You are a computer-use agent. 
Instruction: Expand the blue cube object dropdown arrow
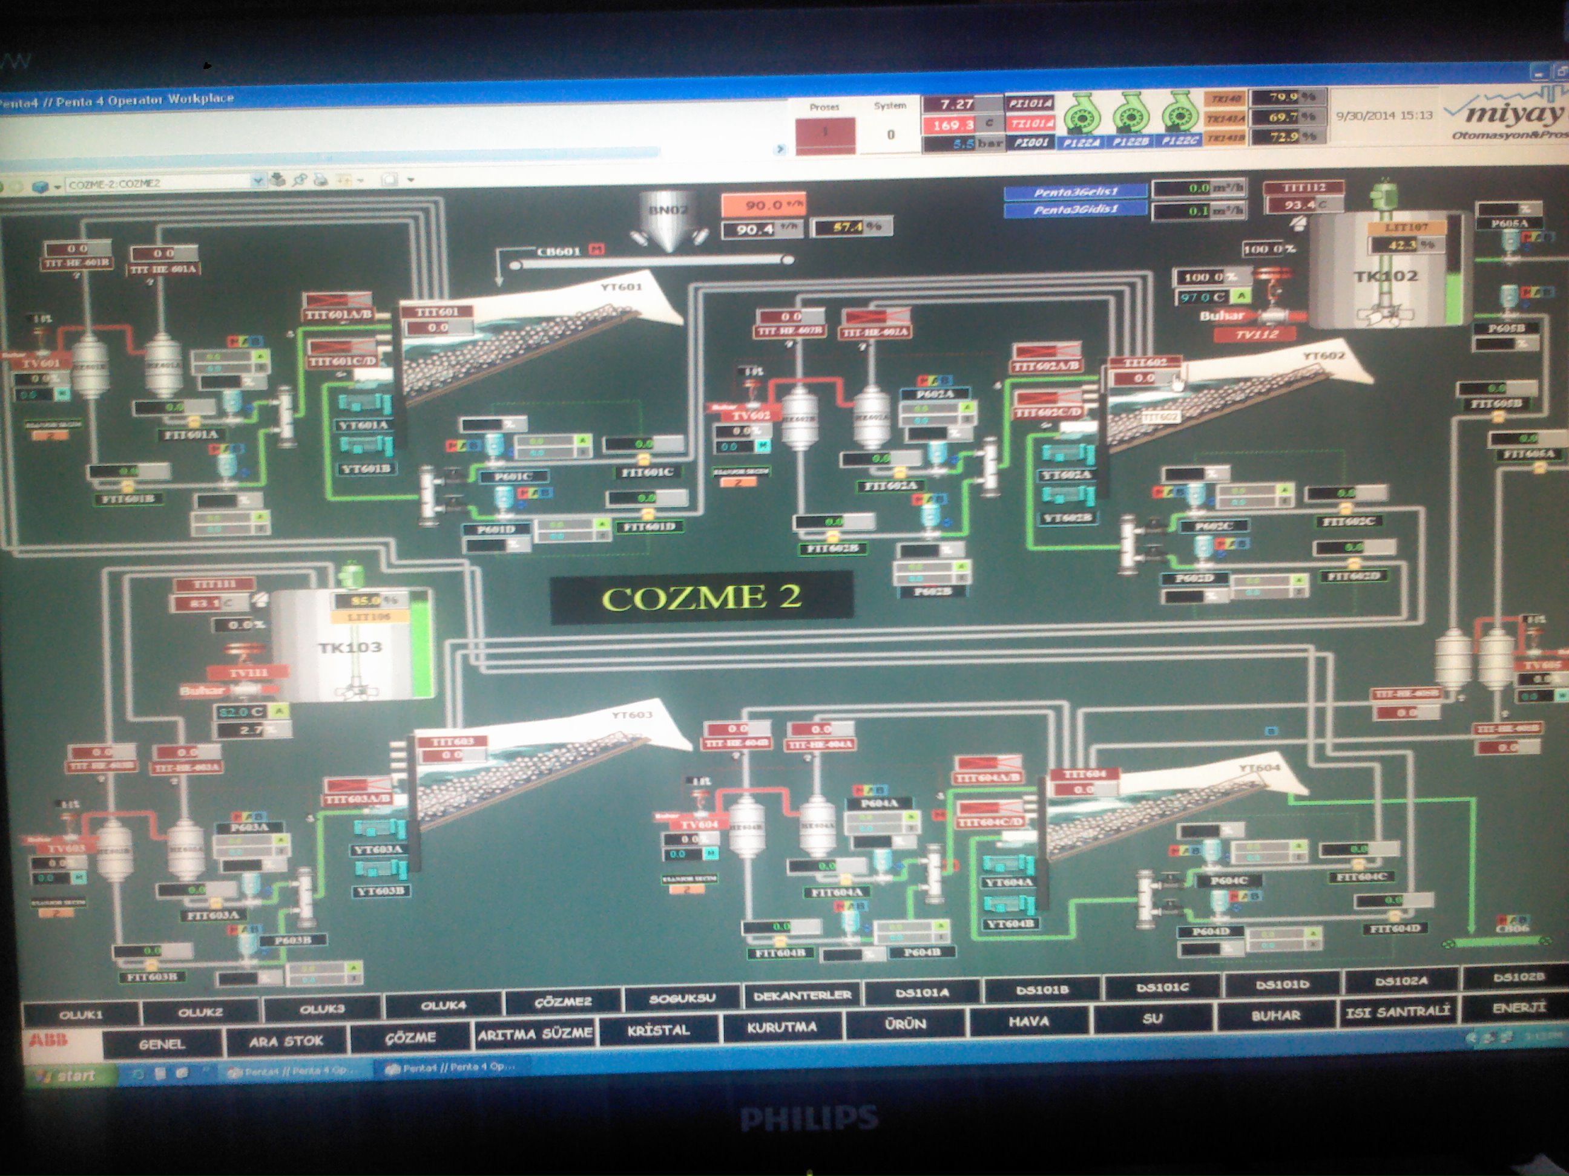click(57, 187)
